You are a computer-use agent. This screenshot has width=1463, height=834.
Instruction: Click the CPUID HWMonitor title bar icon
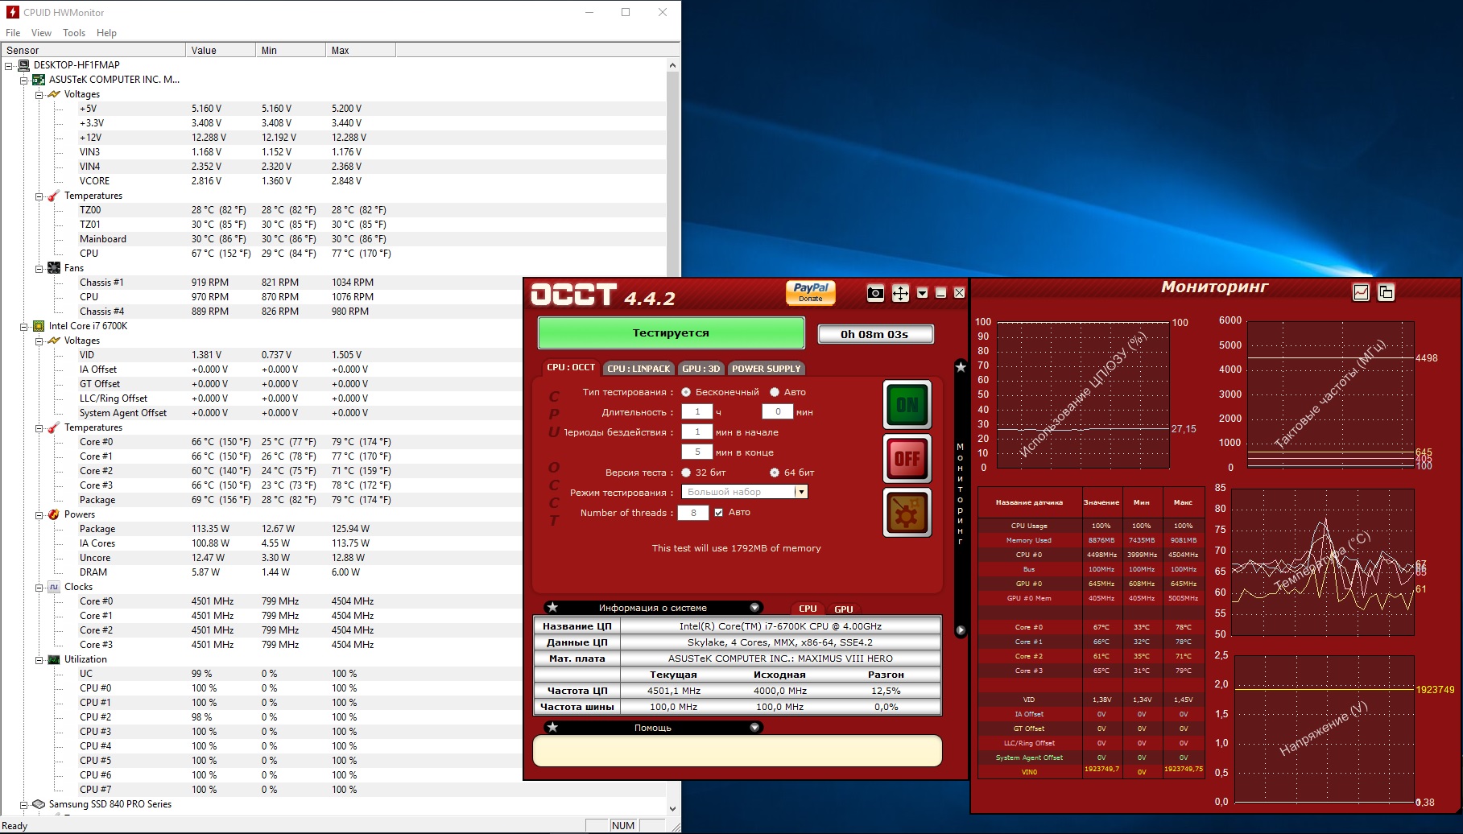(13, 12)
